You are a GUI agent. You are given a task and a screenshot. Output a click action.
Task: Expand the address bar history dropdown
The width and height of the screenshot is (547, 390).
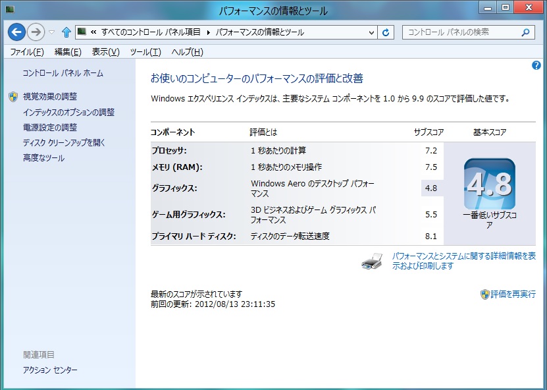tap(371, 32)
